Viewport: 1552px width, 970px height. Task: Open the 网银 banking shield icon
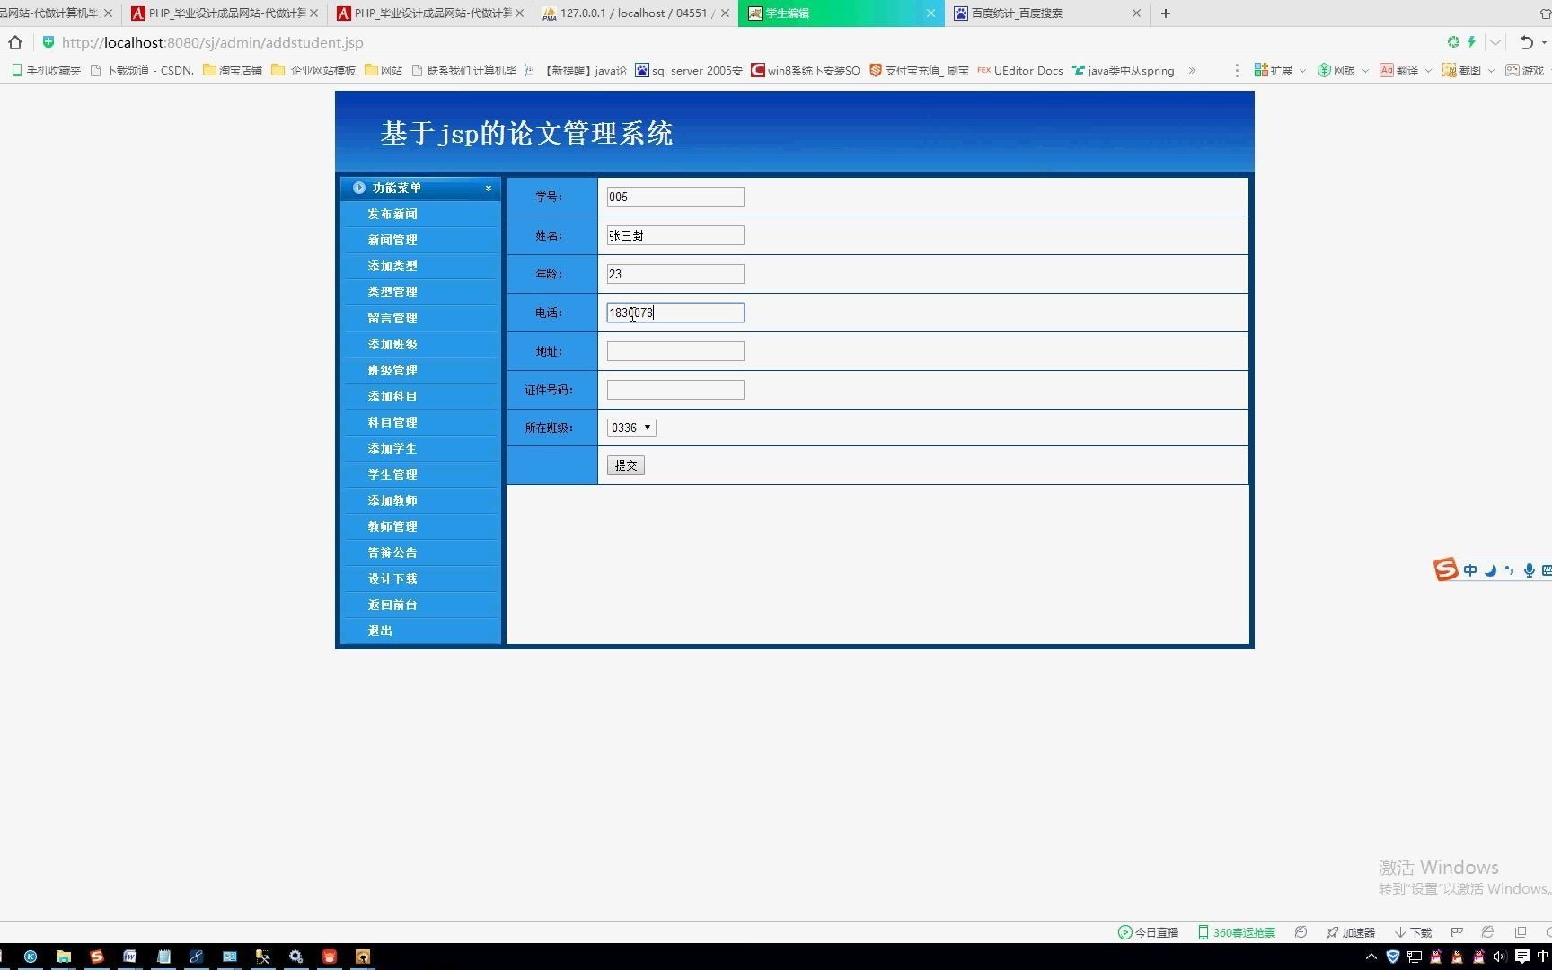point(1324,70)
